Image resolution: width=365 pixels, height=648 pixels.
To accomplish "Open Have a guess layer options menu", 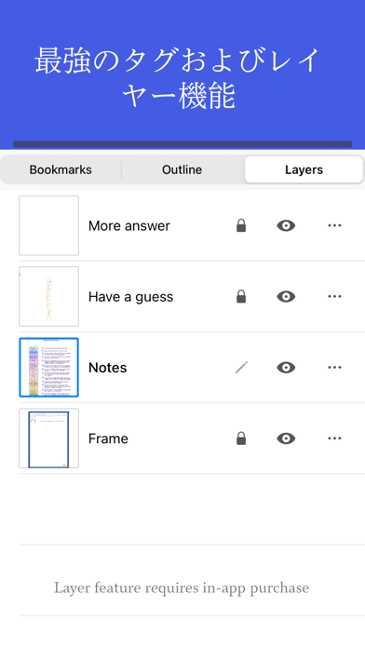I will pyautogui.click(x=334, y=297).
